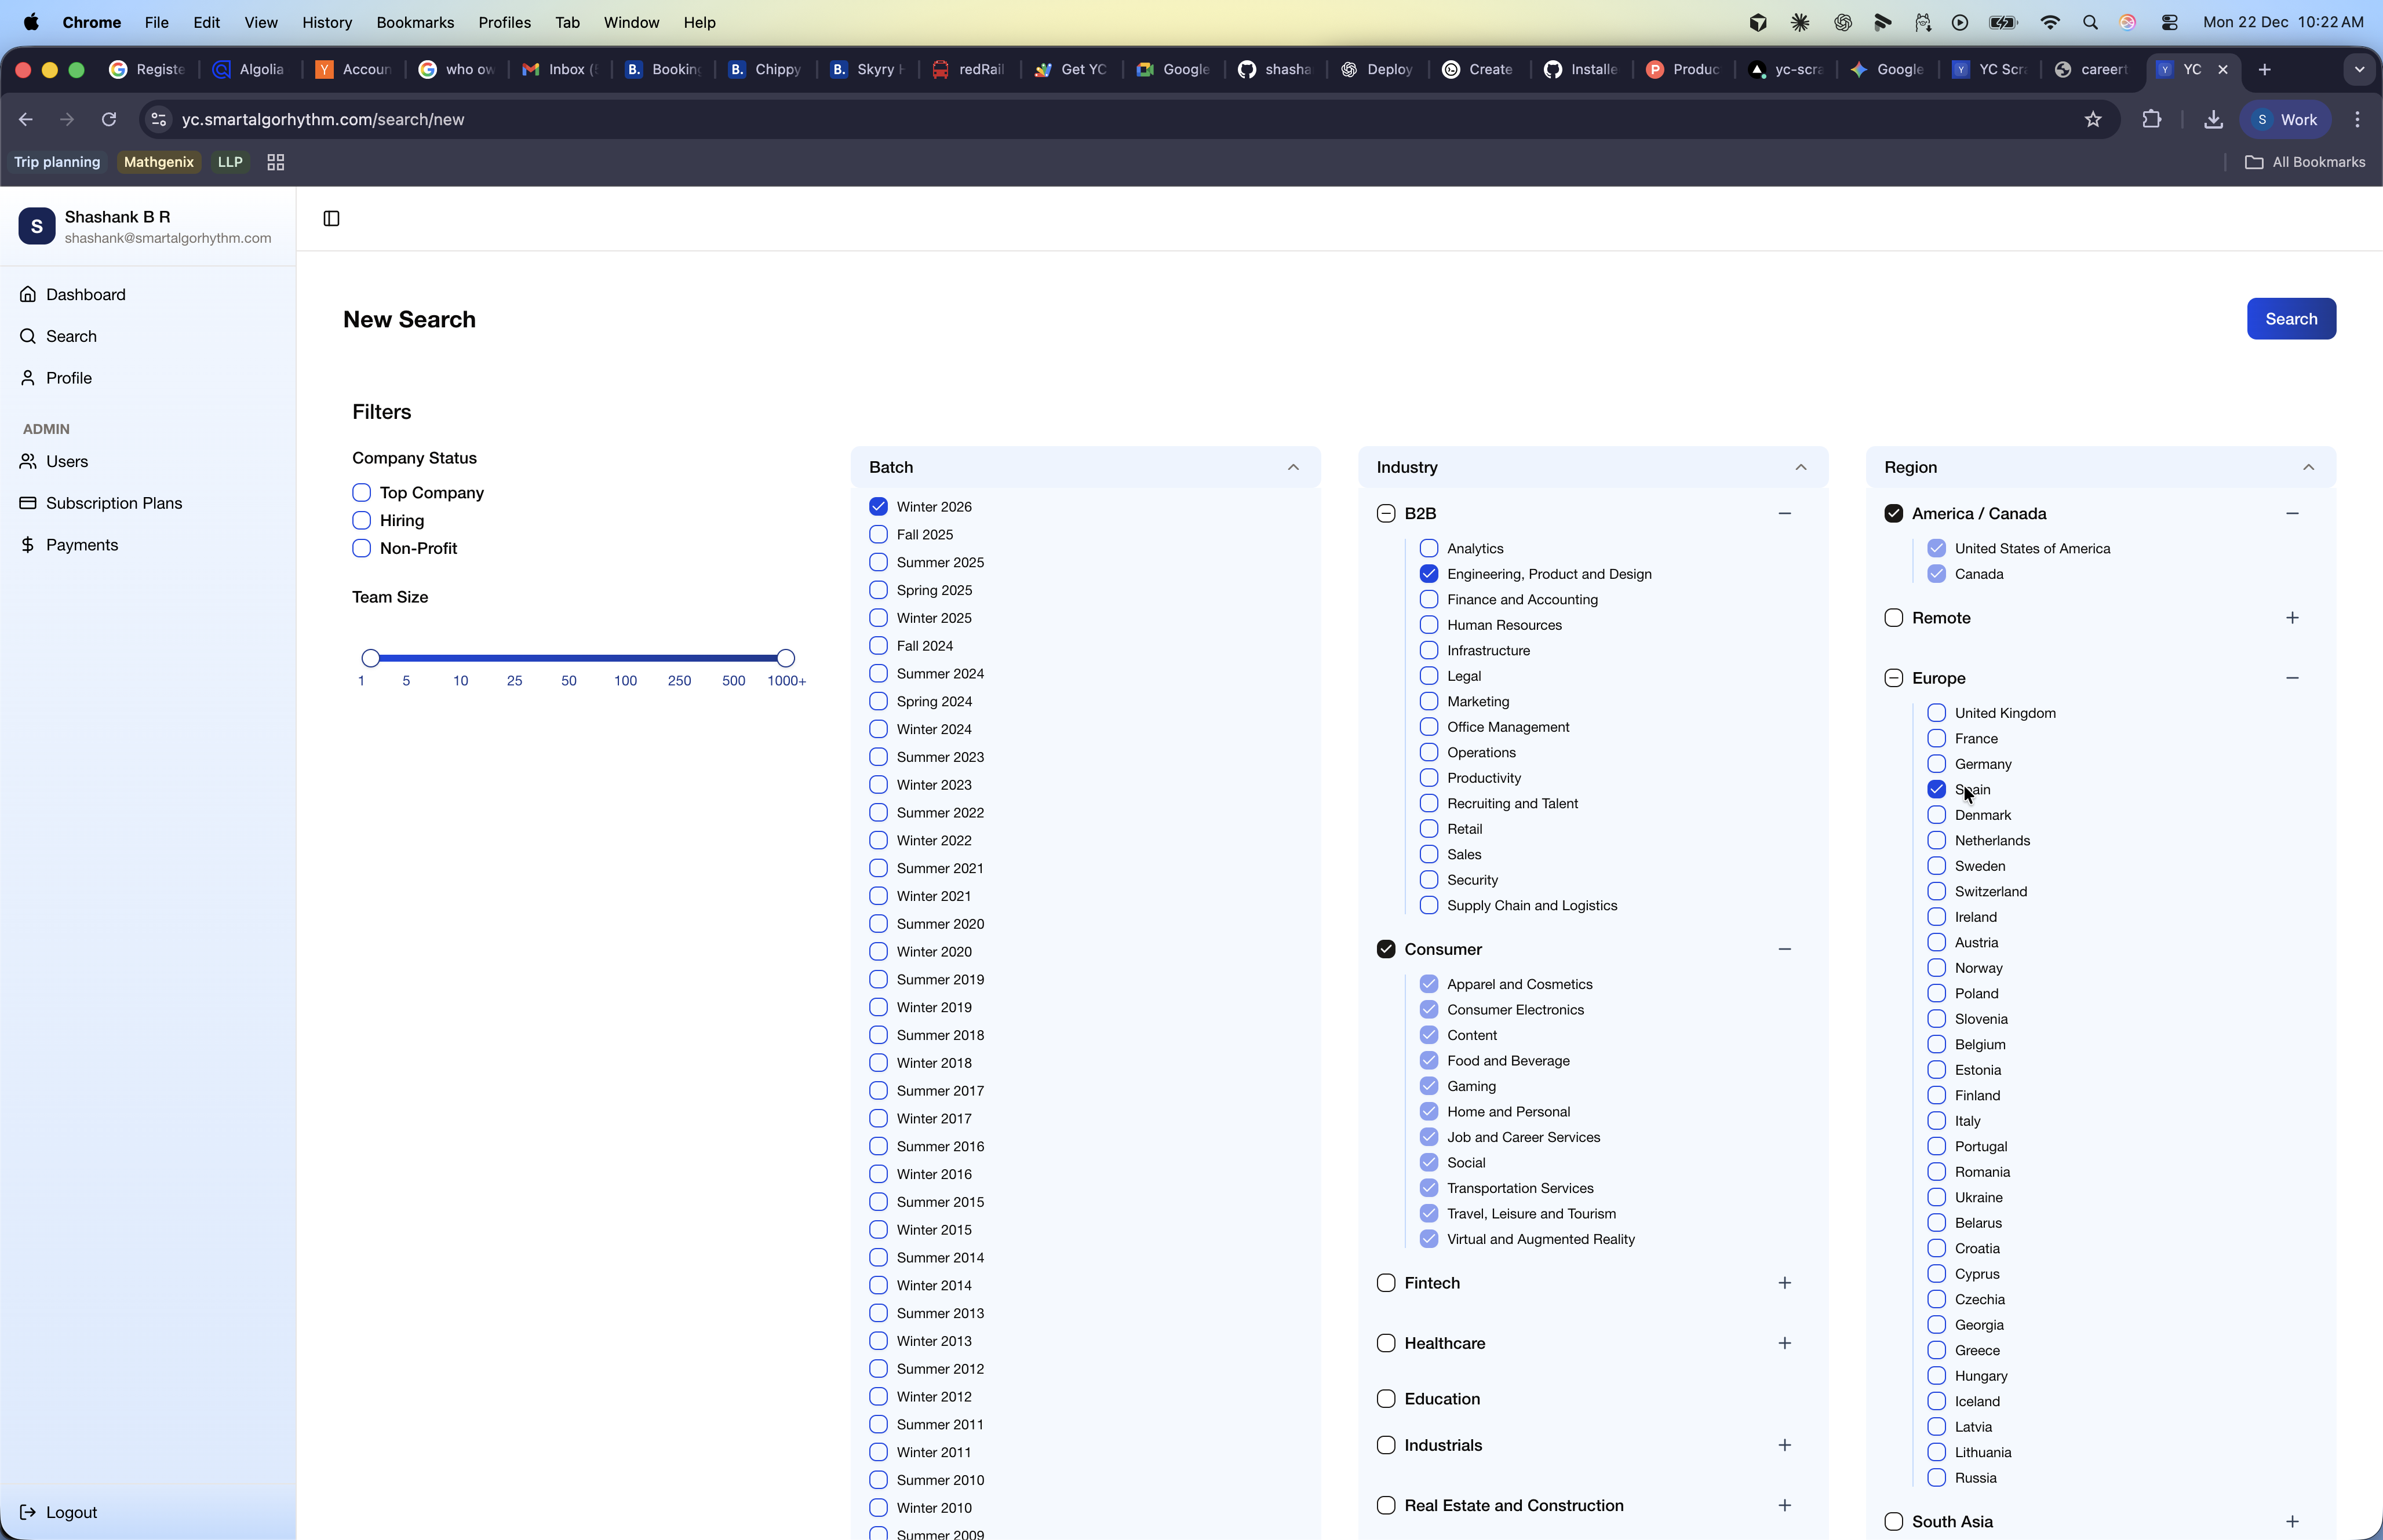Open the Payments section
The height and width of the screenshot is (1540, 2383).
pos(82,545)
